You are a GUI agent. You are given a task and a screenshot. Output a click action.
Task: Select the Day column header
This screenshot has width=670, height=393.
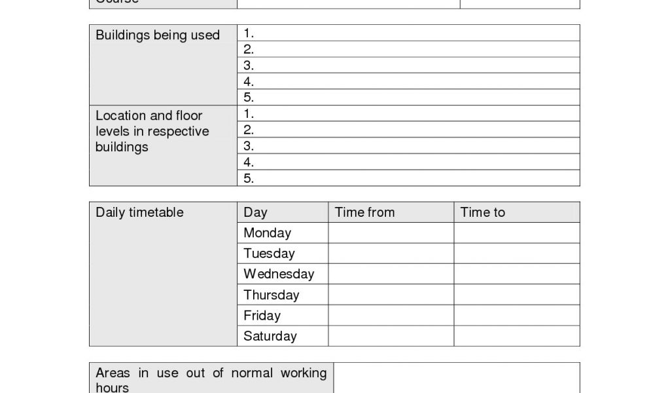click(255, 212)
